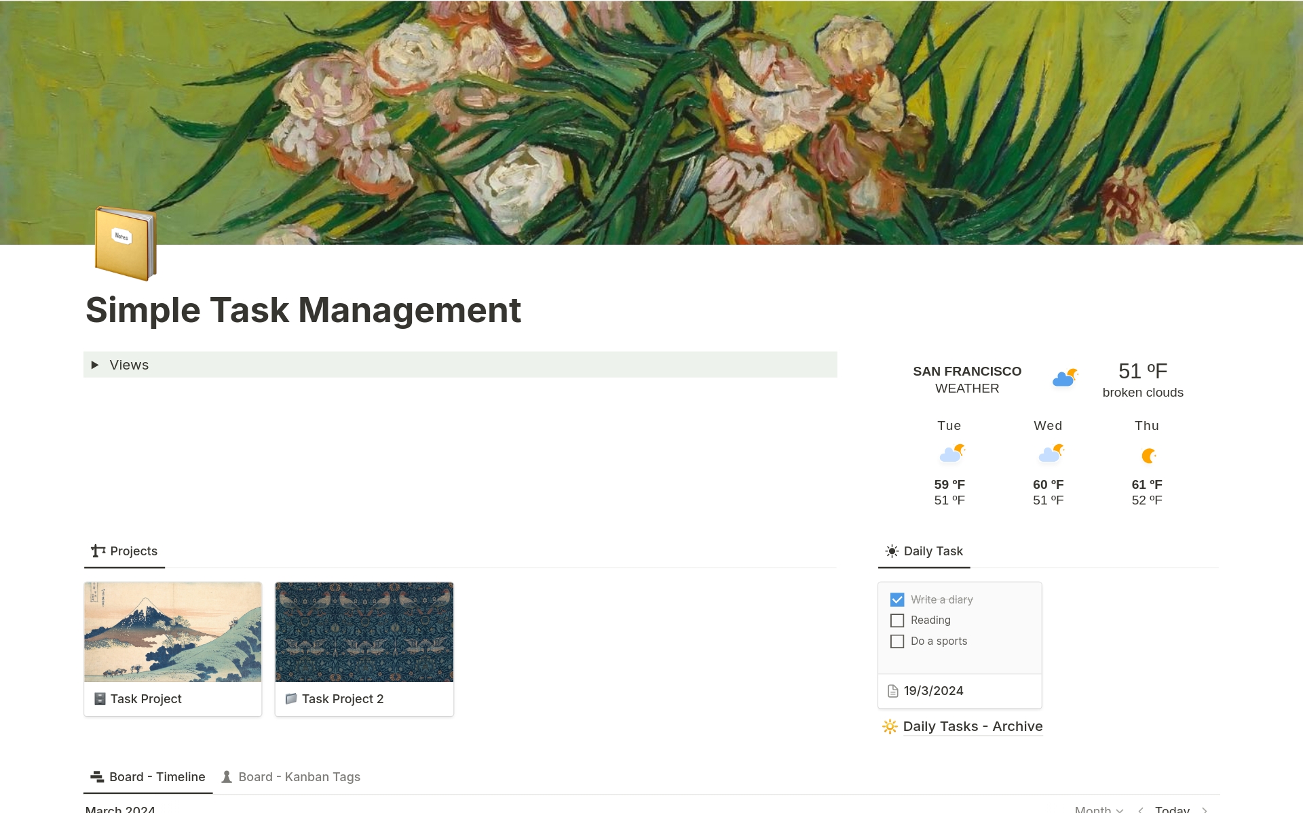
Task: Check the Do a sports task checkbox
Action: [x=897, y=641]
